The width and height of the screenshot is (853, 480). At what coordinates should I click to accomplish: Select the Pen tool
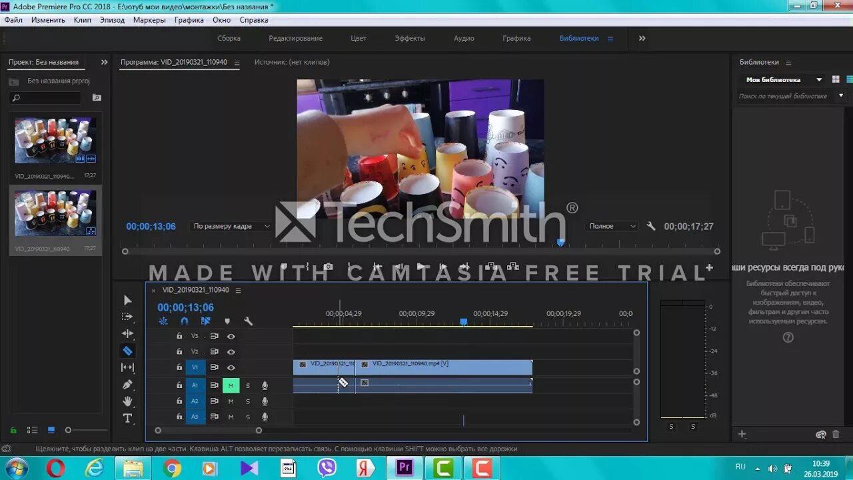pos(127,385)
